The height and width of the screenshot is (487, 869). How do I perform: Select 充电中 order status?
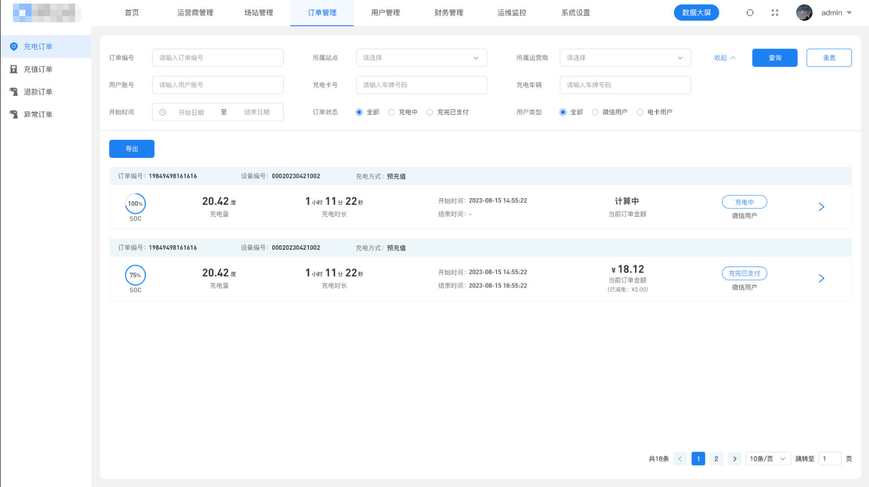coord(391,112)
